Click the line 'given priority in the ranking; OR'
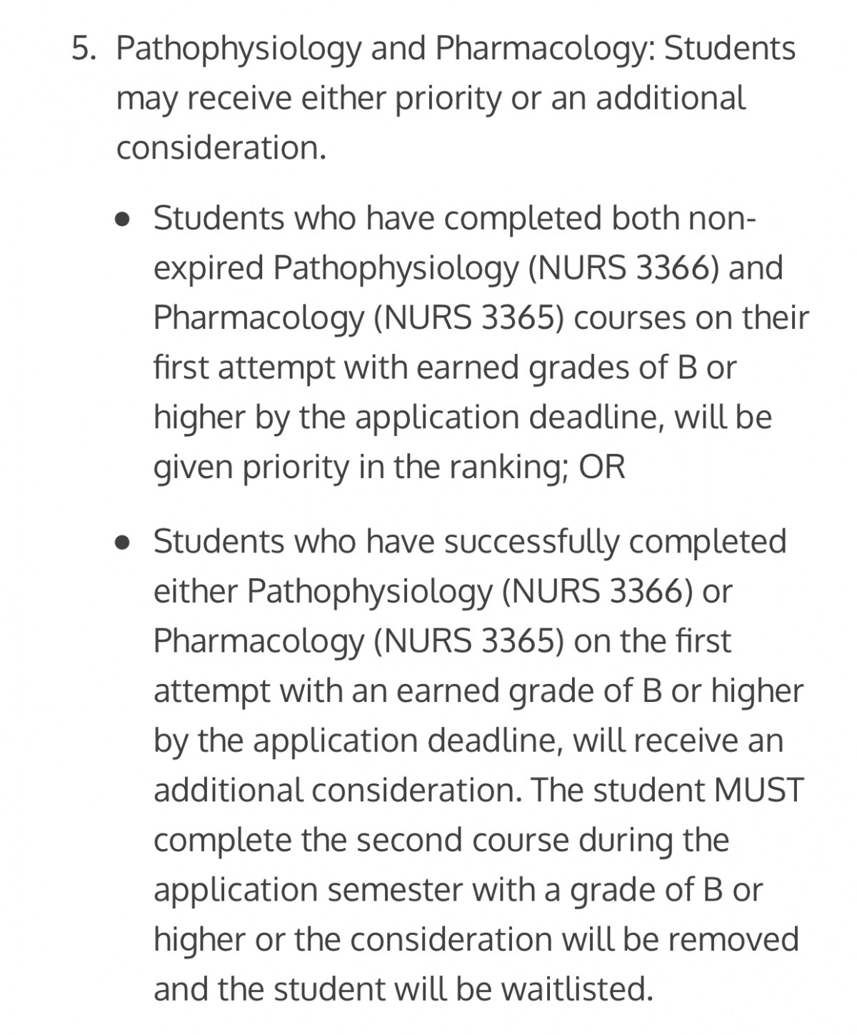Screen dimensions: 857x1035 [389, 468]
